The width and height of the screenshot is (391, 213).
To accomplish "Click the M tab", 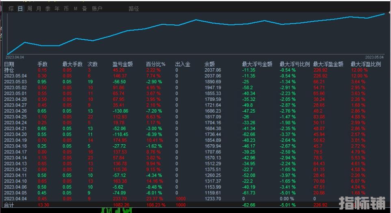I will coord(76,9).
